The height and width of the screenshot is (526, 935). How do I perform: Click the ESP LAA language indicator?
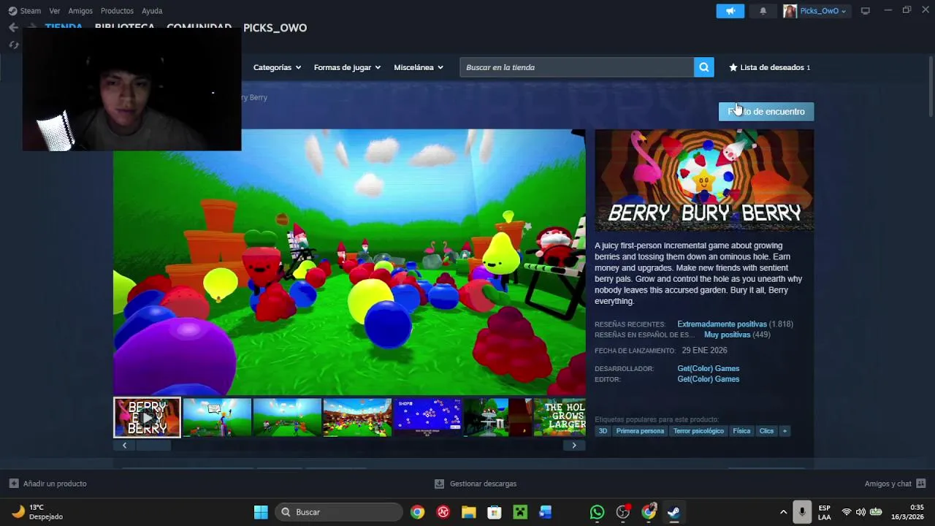click(x=824, y=512)
